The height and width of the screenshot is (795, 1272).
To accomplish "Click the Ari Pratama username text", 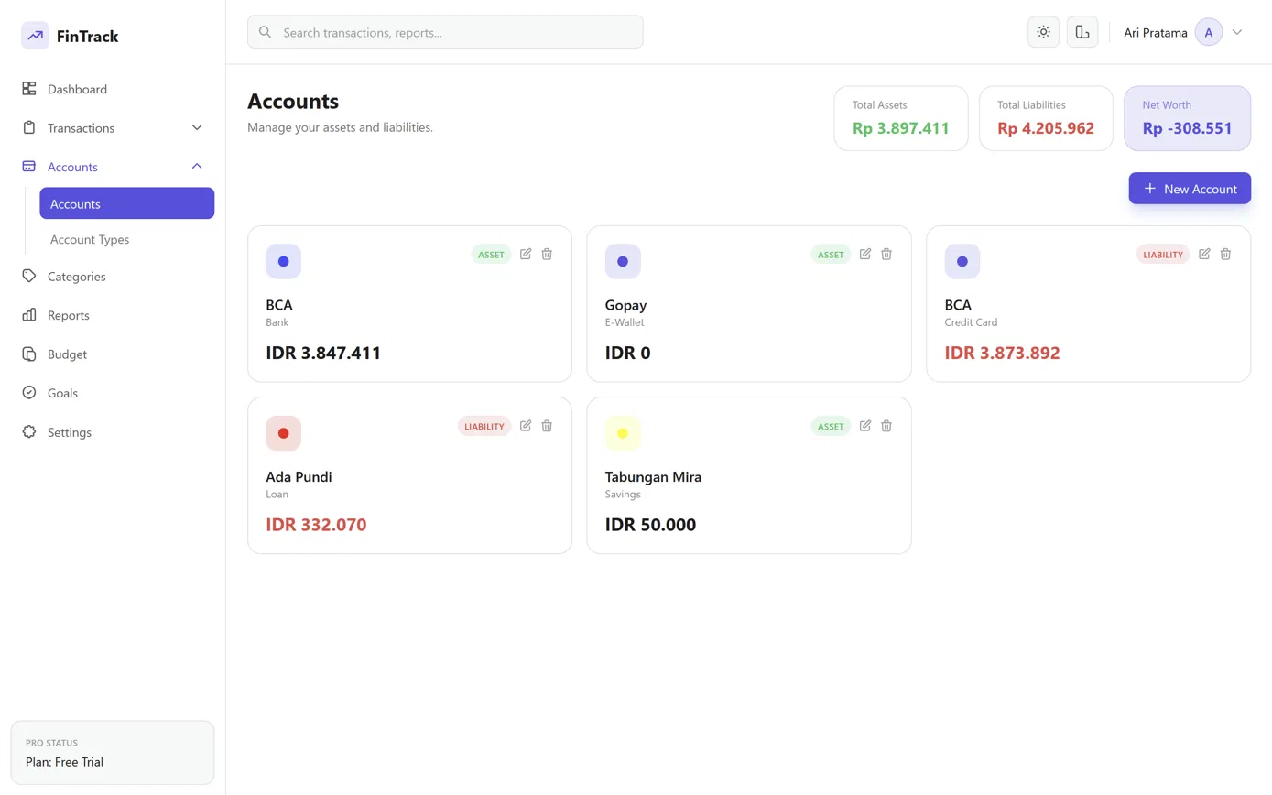I will click(1156, 33).
